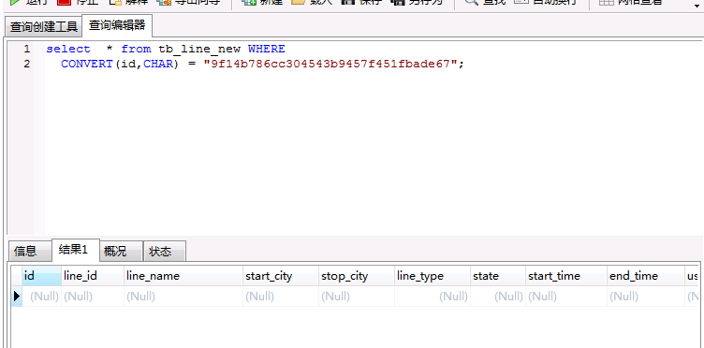Click the stop_city column header
Screen dimensions: 704x348
click(x=357, y=276)
